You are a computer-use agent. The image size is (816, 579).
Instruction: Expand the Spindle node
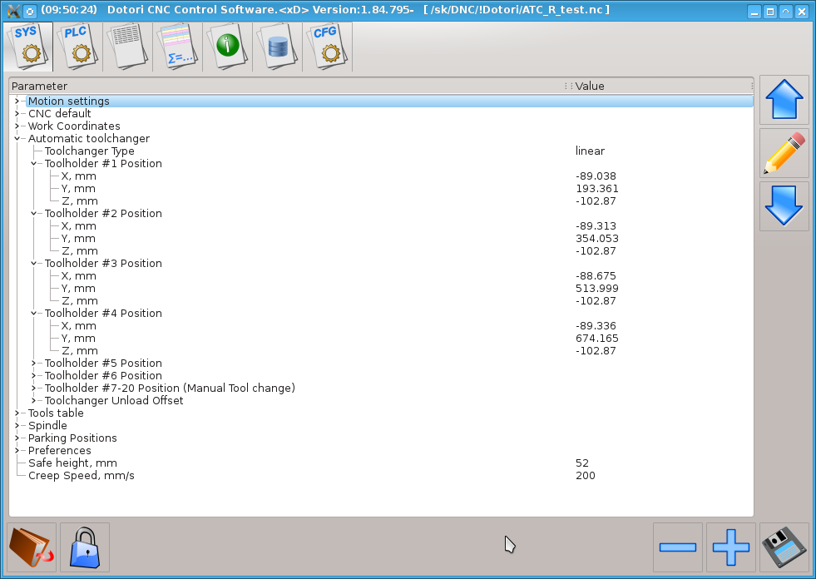tap(17, 426)
